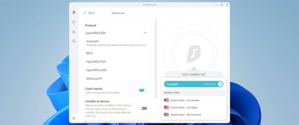Select Automatic protocol option
The image size is (299, 125).
point(116,43)
